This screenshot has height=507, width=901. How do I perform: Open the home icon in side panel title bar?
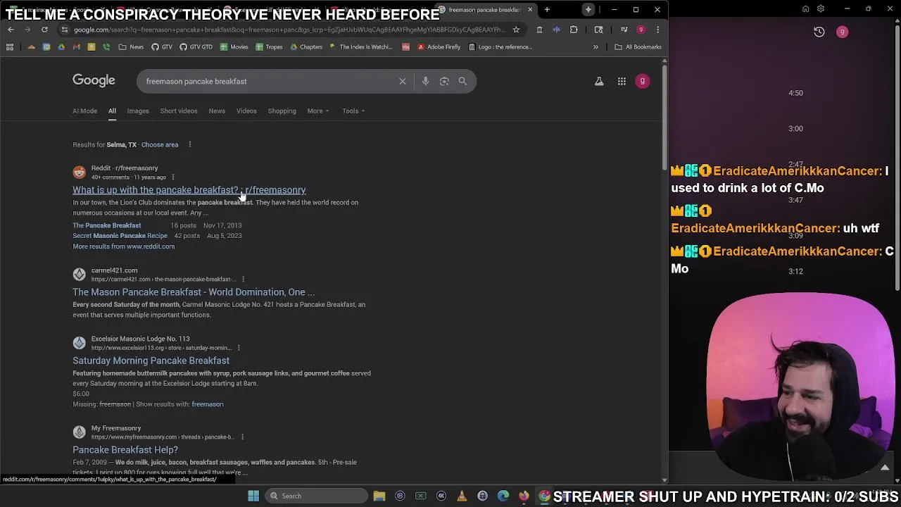(x=806, y=9)
